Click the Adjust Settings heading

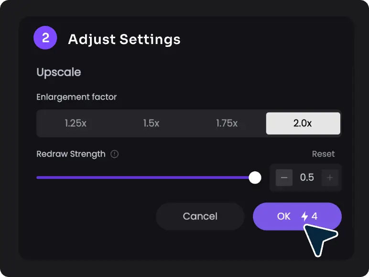pos(124,39)
